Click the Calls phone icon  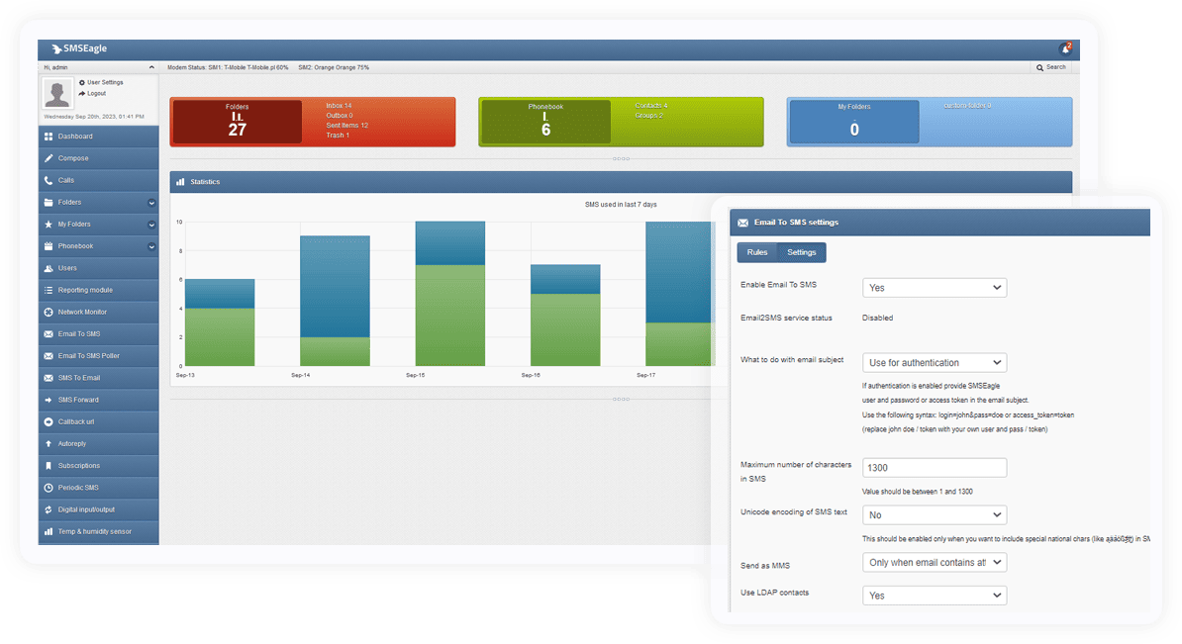click(x=49, y=180)
